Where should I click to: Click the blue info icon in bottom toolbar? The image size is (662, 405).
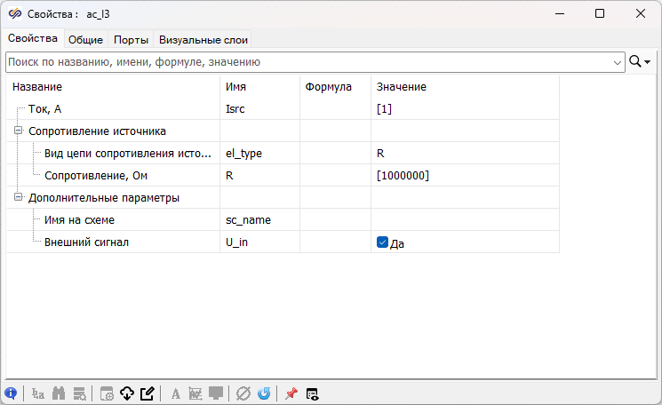(x=12, y=393)
